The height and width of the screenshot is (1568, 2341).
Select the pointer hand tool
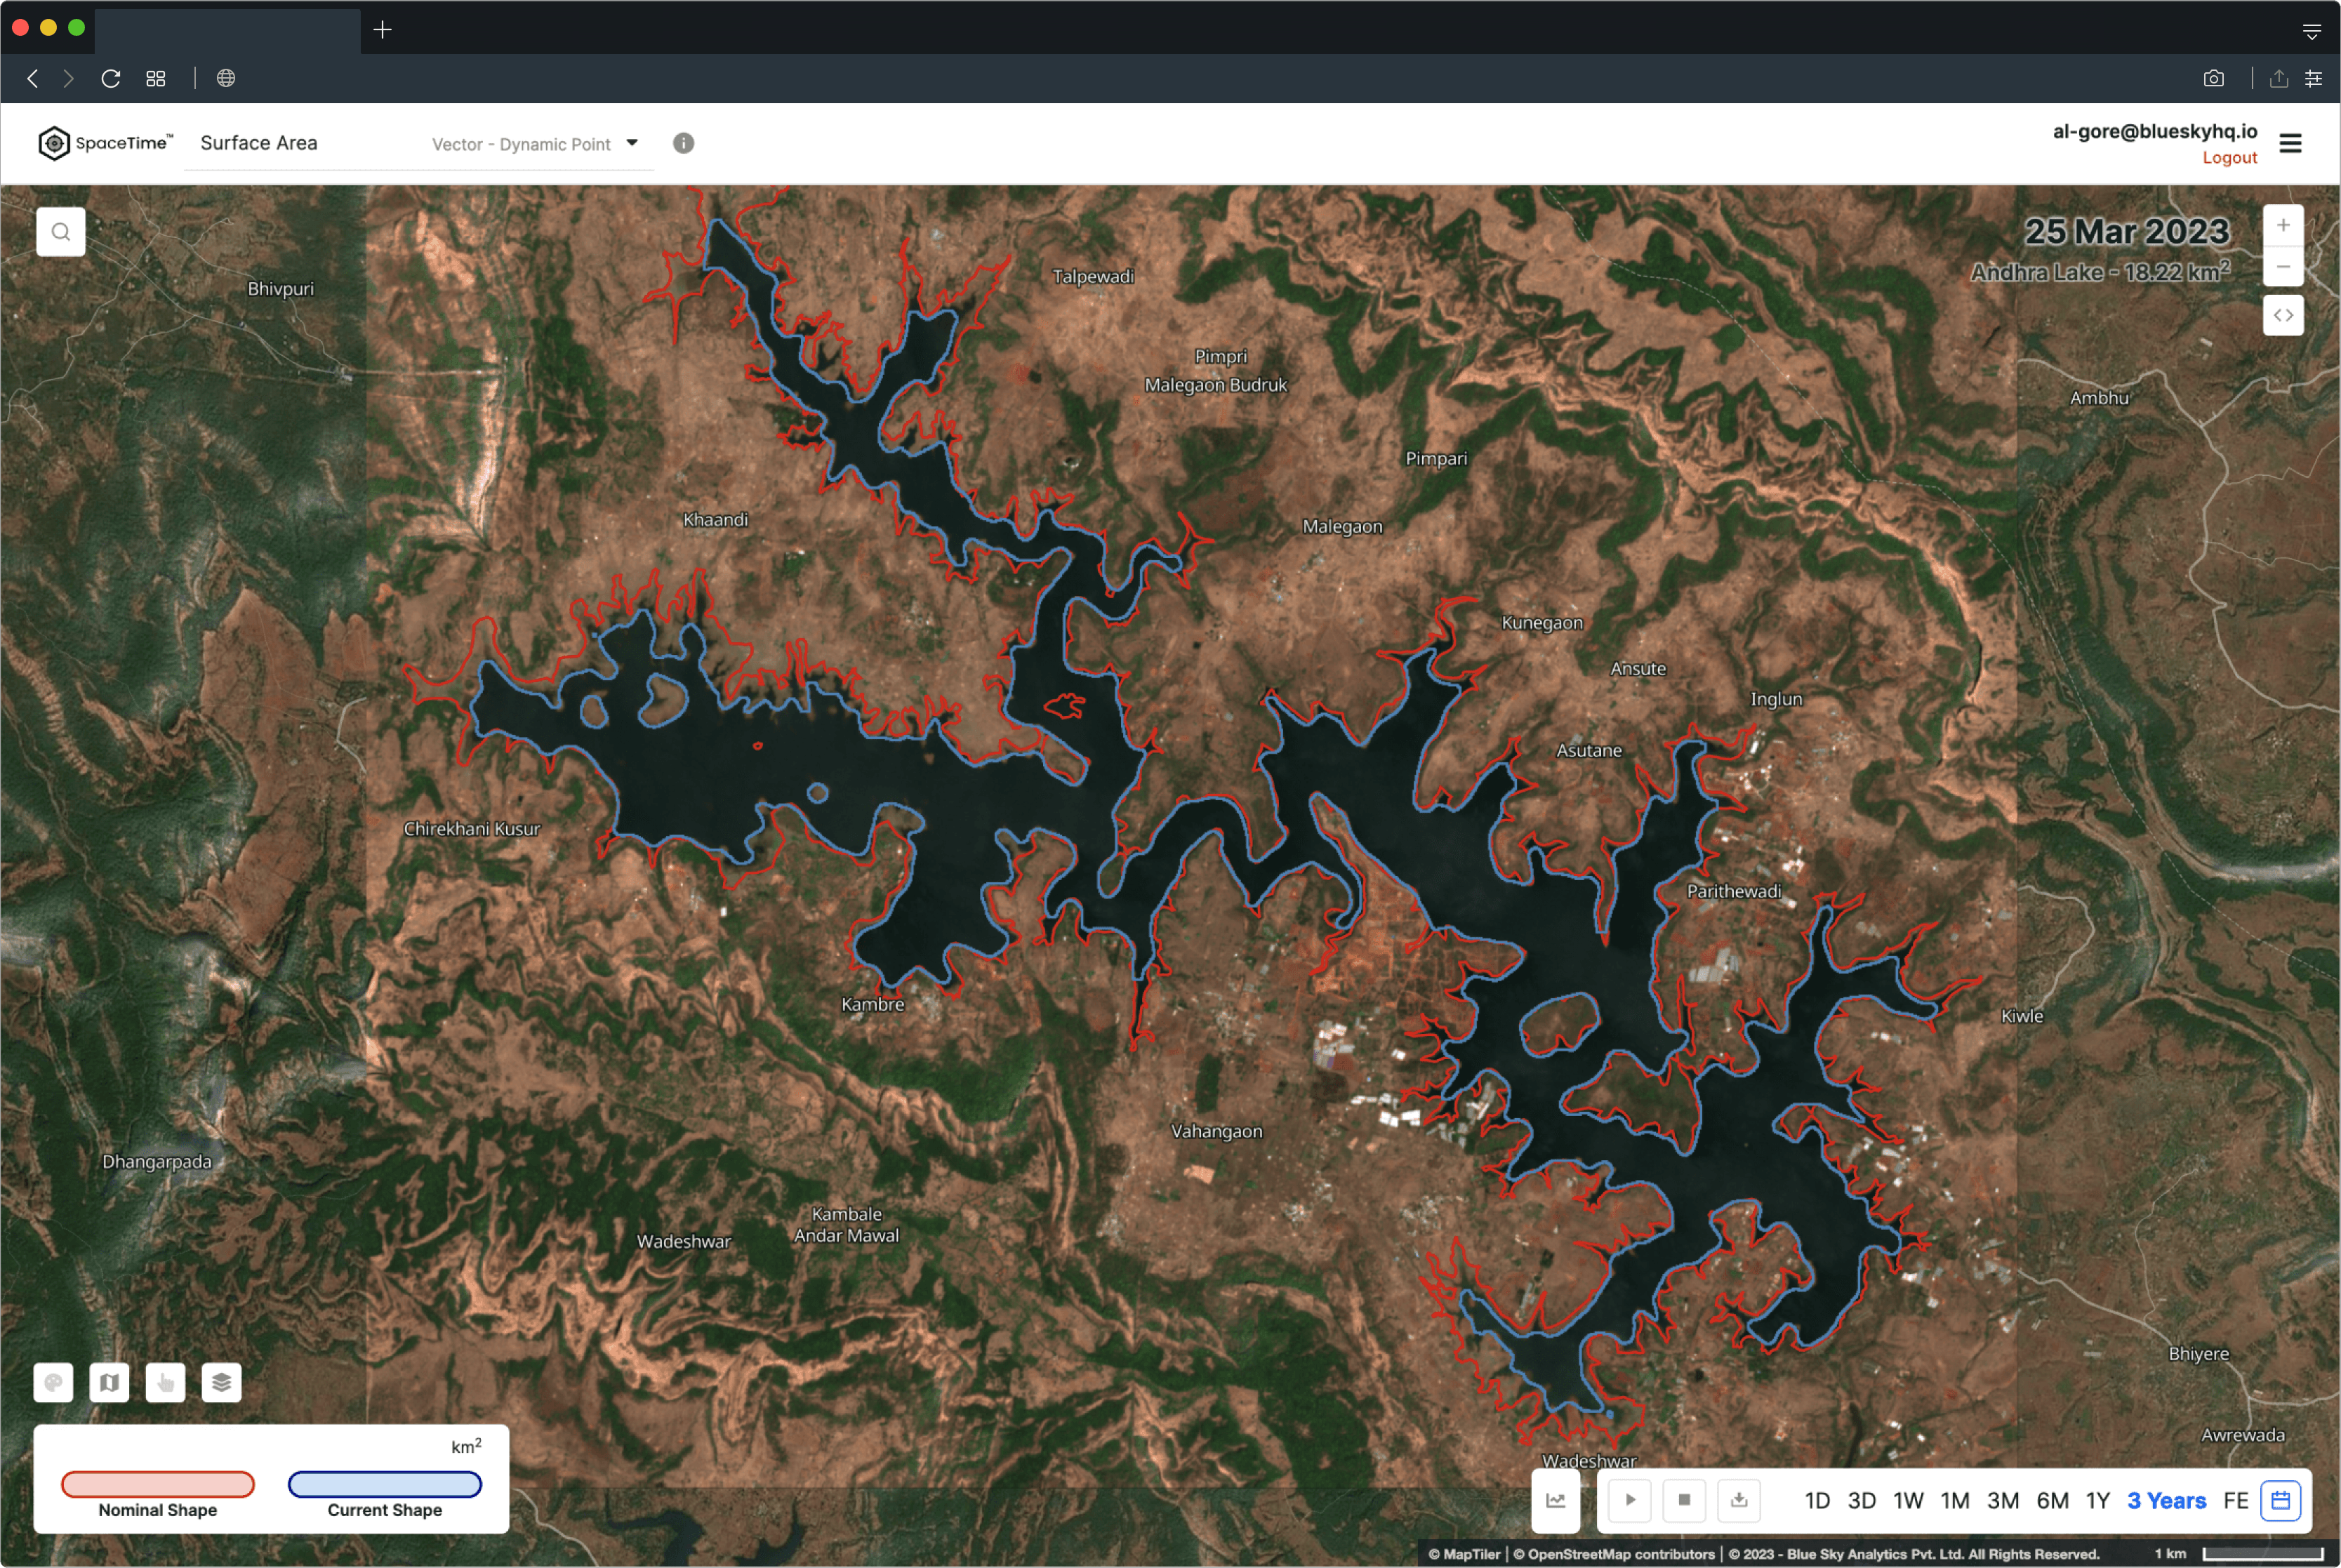coord(166,1382)
